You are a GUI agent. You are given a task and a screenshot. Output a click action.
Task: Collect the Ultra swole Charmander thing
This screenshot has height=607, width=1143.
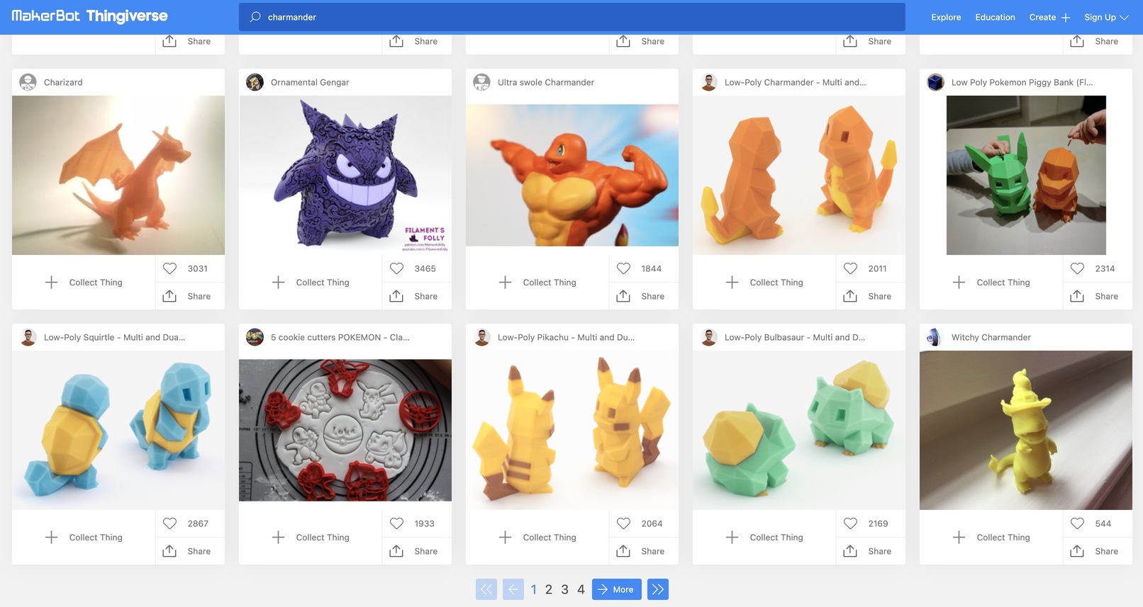click(537, 282)
